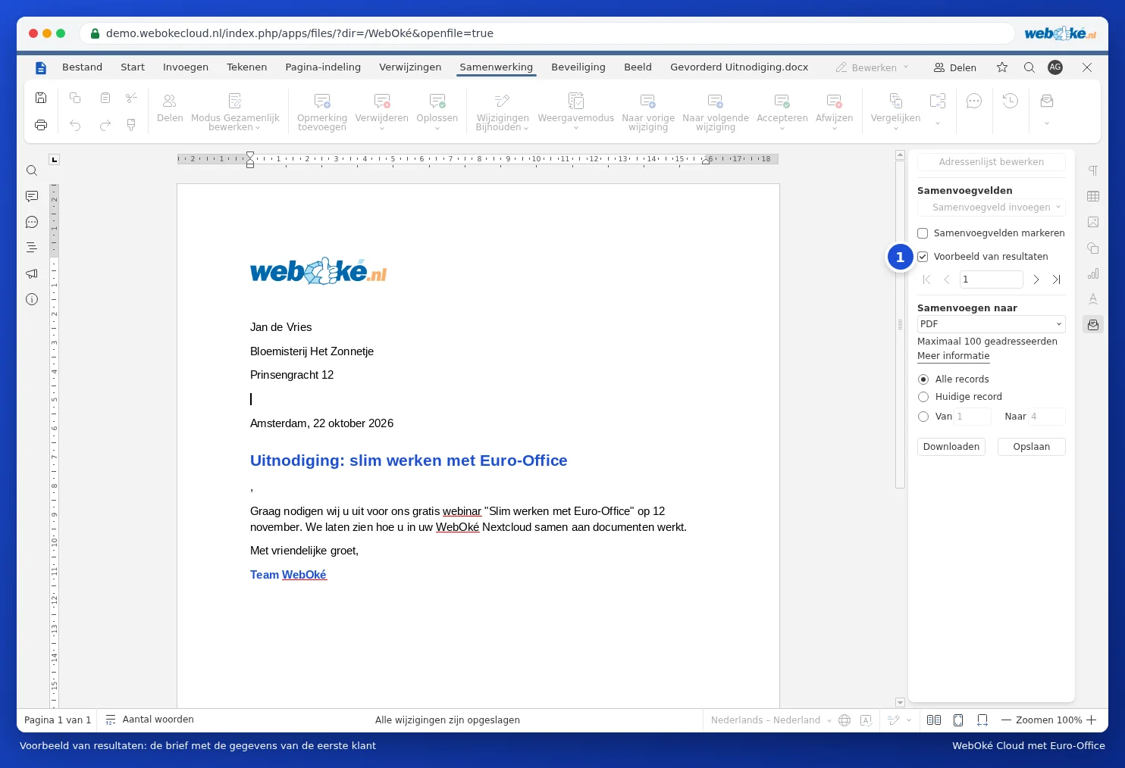The width and height of the screenshot is (1125, 768).
Task: Open the Nederlands – Nederland language selector
Action: tap(771, 720)
